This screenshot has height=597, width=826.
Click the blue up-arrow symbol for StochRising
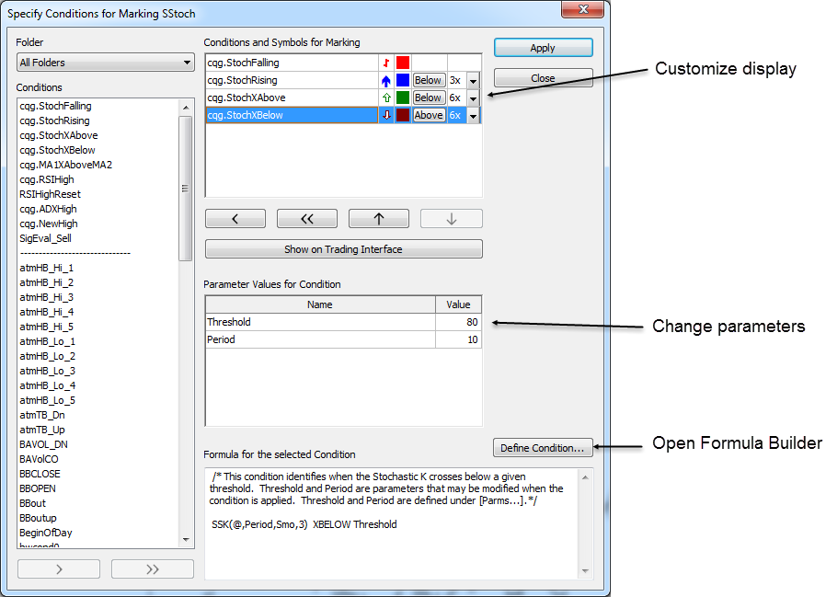click(x=386, y=81)
